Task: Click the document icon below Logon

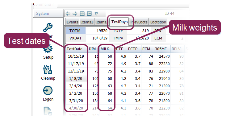Action: tap(48, 111)
